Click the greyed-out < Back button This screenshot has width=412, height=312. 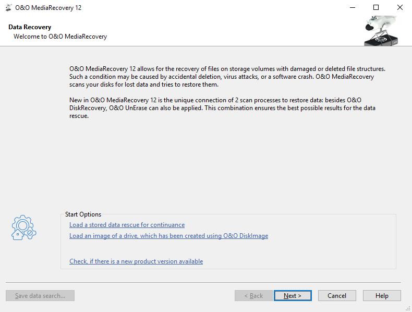253,296
